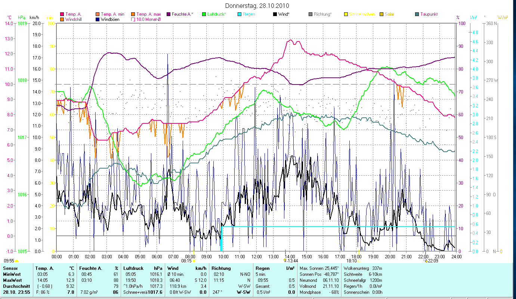Toggle the Luftdruck green legend square
Image resolution: width=516 pixels, height=299 pixels.
click(x=204, y=14)
